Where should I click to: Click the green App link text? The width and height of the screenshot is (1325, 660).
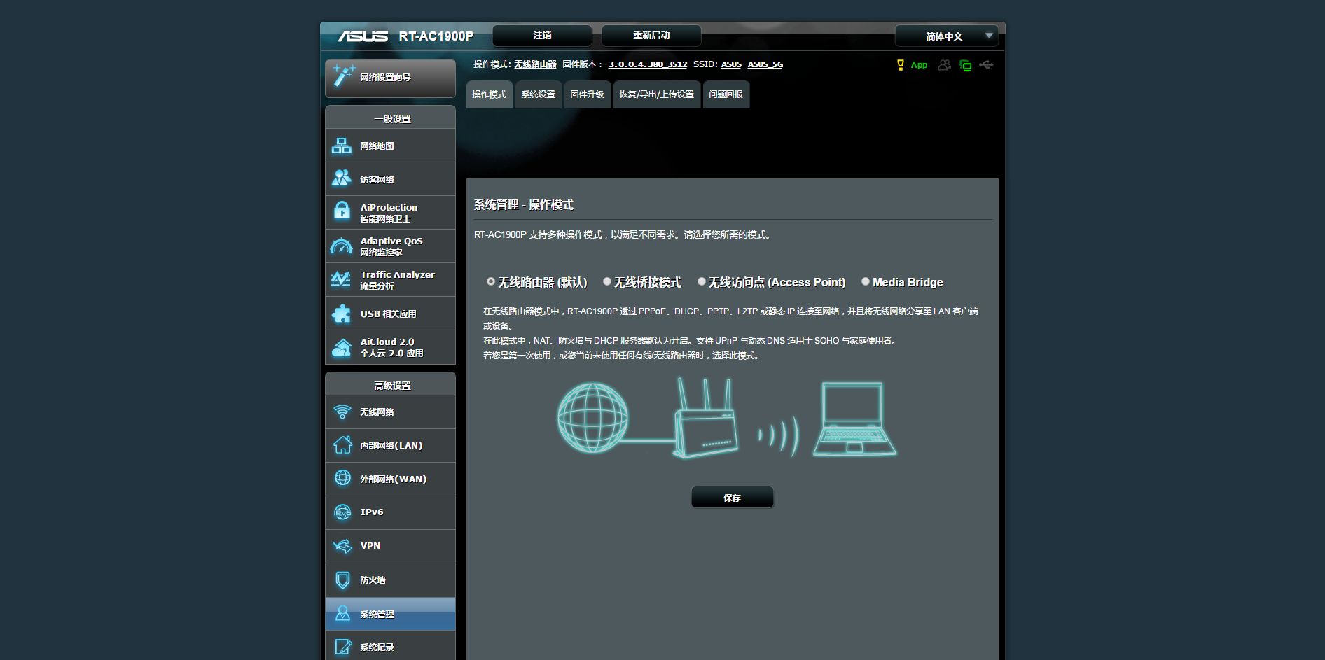pos(919,65)
